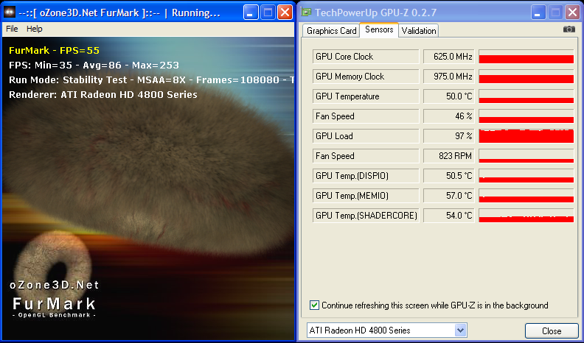Click the FurMark FPS=55 yellow text
This screenshot has height=343, width=584.
[54, 51]
